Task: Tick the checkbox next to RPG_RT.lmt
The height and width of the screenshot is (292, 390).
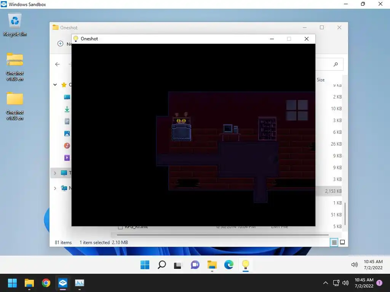Action: click(120, 227)
